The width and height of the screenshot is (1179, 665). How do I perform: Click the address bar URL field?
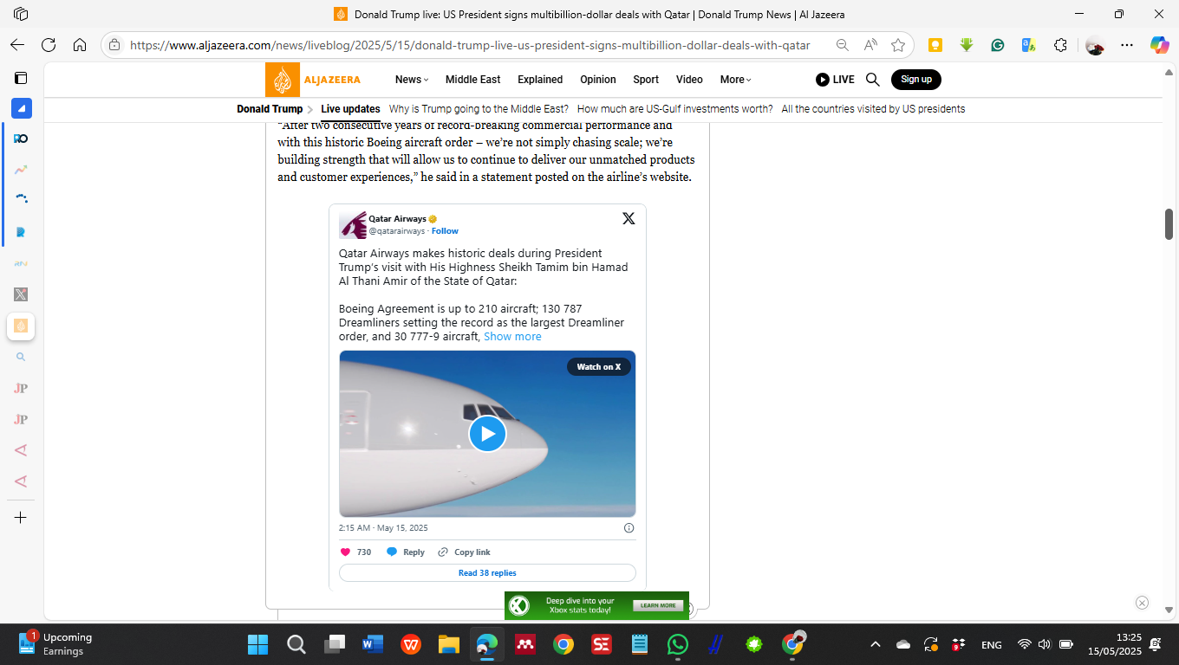(x=470, y=45)
